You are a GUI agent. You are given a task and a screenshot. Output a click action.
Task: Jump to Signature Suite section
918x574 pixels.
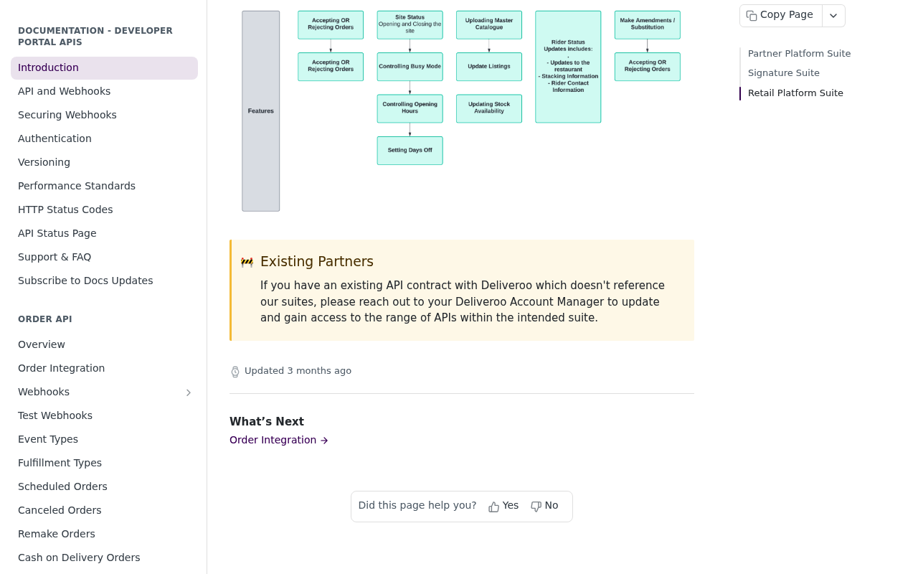(783, 73)
